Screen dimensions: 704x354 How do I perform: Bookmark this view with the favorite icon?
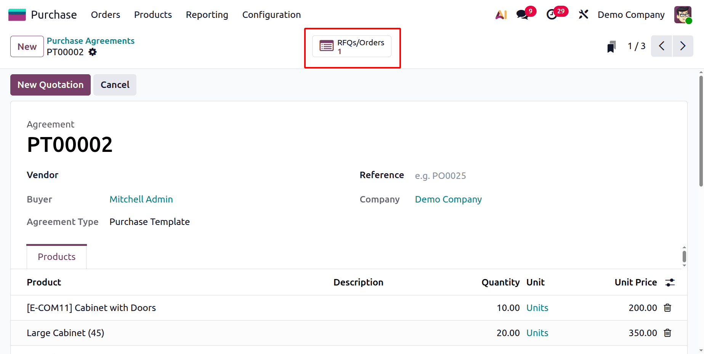coord(611,46)
